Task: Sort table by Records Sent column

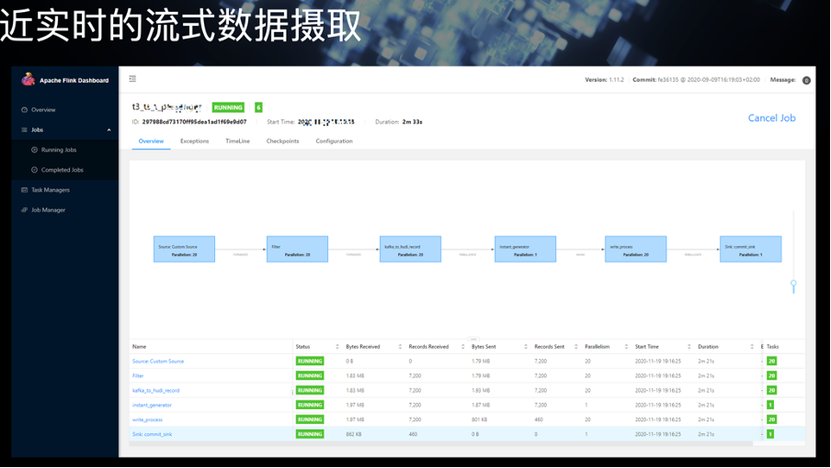Action: pos(576,347)
